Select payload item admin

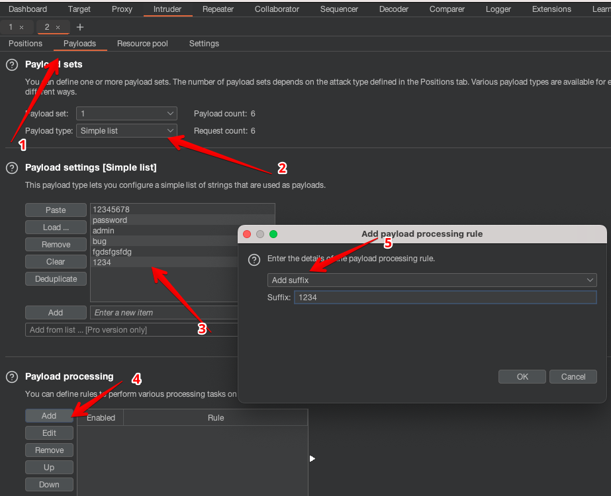164,231
